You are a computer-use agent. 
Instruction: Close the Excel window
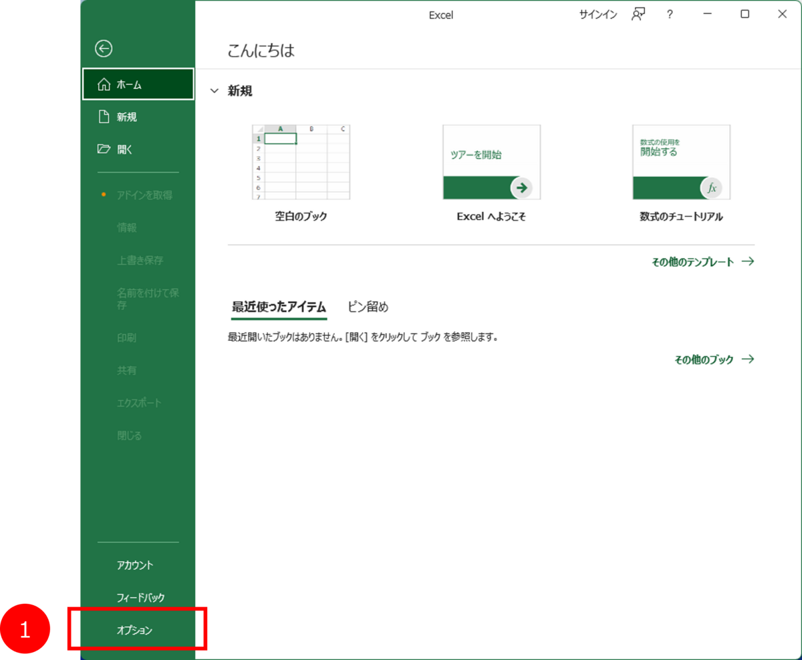coord(782,14)
